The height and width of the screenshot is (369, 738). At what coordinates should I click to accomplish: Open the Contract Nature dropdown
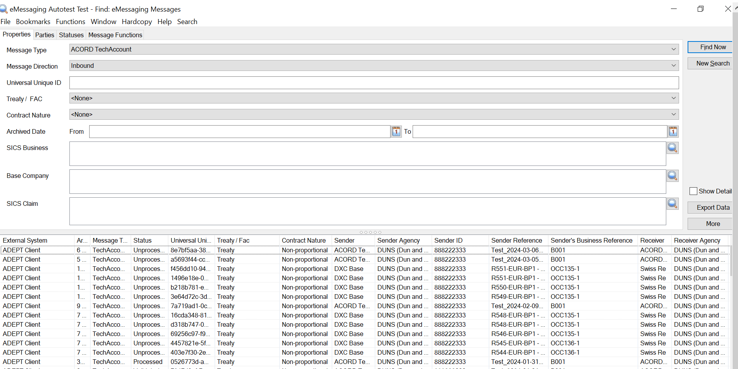(674, 115)
